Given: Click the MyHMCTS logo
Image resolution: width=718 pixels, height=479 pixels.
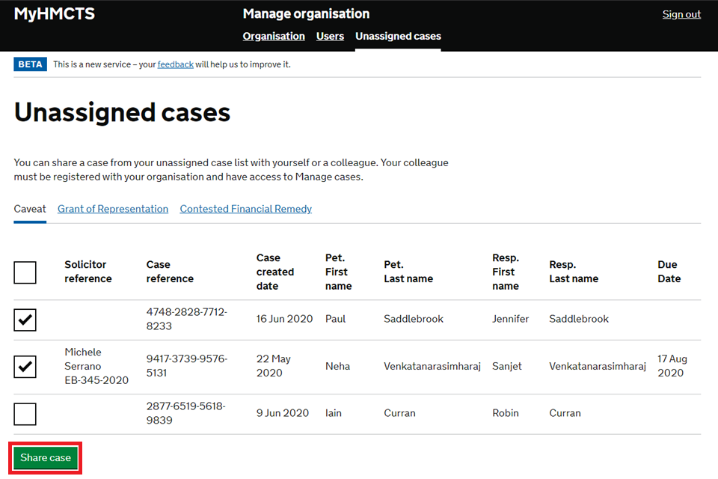Looking at the screenshot, I should (x=55, y=14).
